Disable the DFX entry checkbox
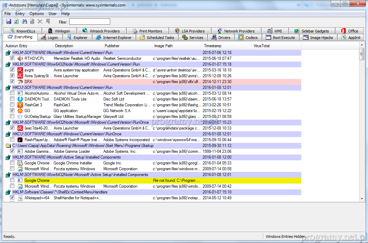The image size is (368, 243). 12,82
